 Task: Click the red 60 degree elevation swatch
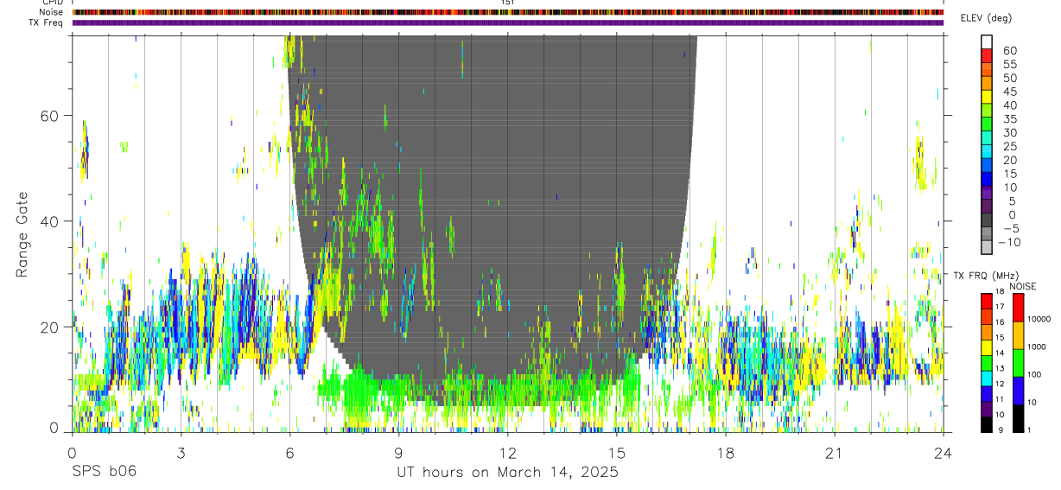[x=986, y=55]
